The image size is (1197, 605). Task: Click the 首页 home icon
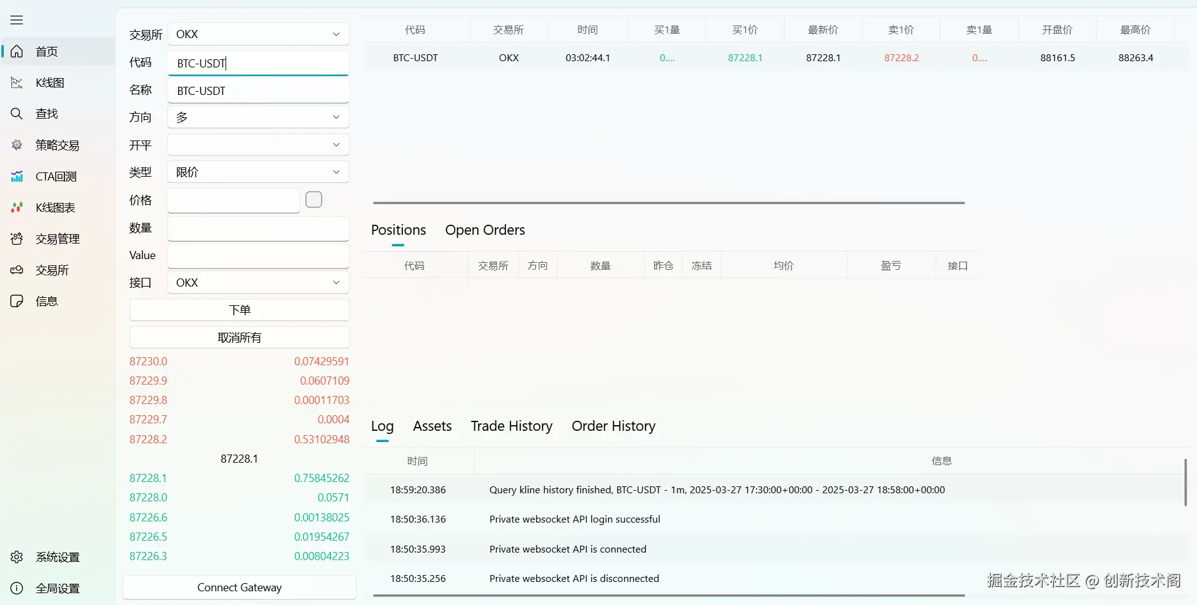click(17, 51)
